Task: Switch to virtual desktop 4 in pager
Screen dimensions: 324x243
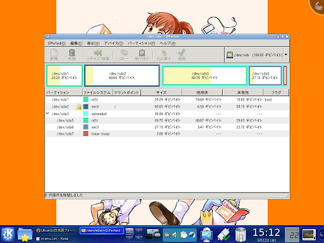Action: 139,238
